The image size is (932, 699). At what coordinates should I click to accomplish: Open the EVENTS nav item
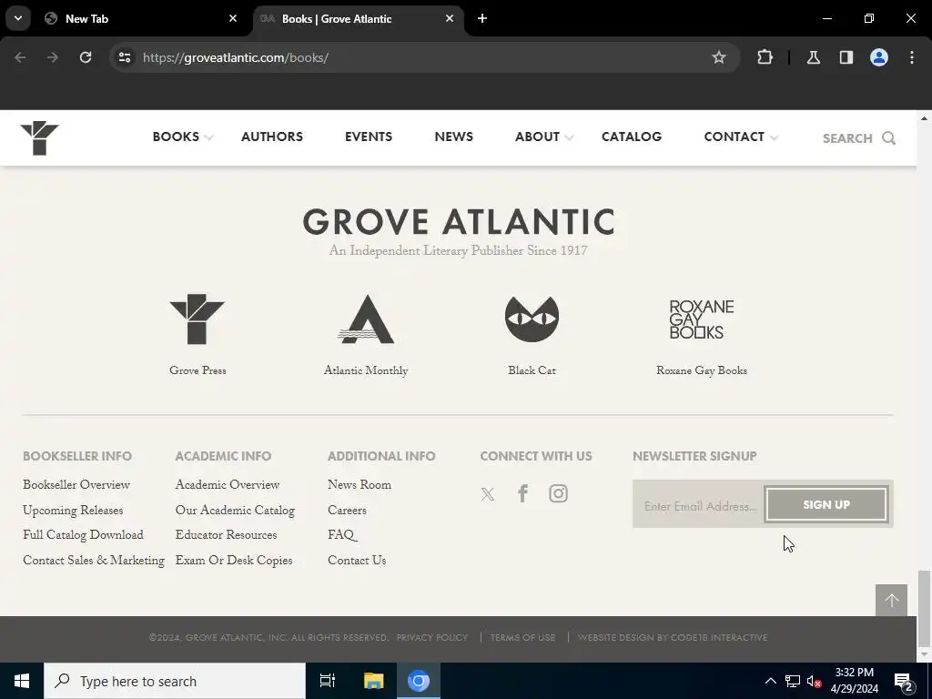(369, 137)
